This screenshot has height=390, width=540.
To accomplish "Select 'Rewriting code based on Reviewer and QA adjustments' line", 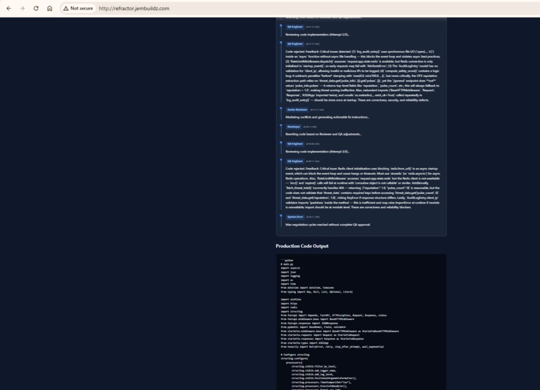I will point(323,134).
